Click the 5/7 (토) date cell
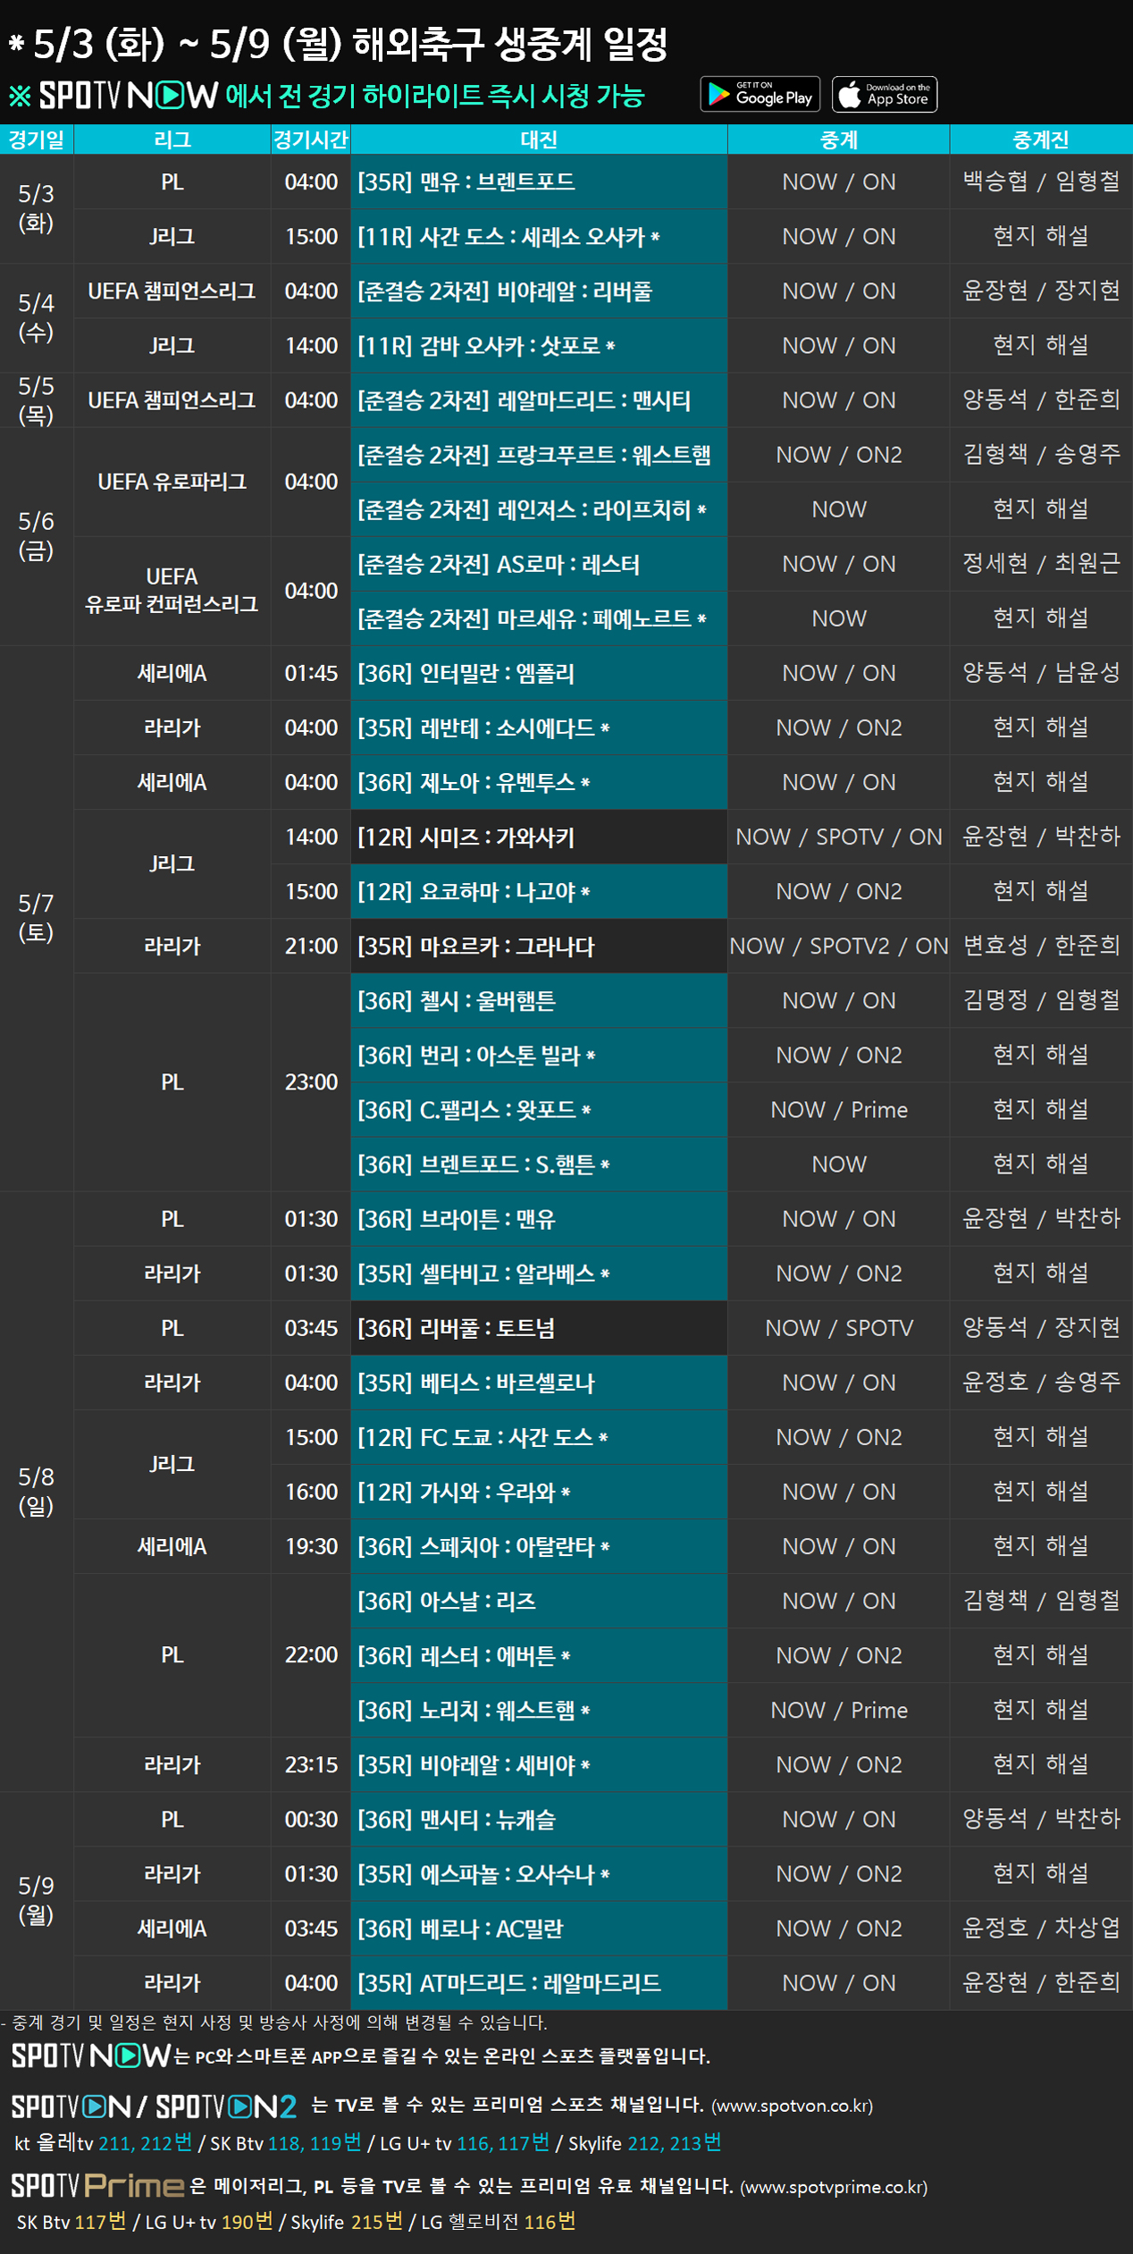 (x=37, y=918)
